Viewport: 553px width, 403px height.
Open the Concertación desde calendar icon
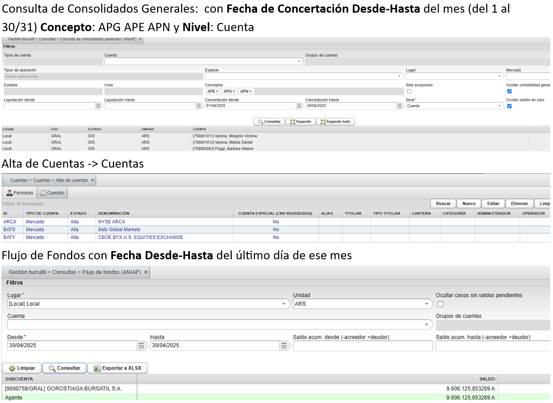click(x=299, y=106)
